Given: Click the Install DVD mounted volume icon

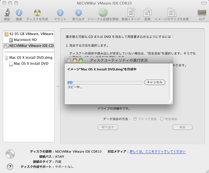Looking at the screenshot, I should (x=11, y=64).
